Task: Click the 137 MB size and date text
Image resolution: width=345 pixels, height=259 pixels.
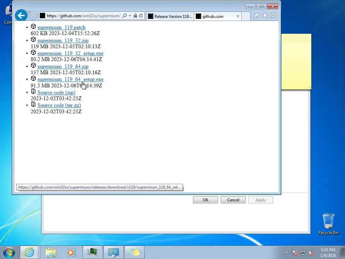Action: point(66,72)
